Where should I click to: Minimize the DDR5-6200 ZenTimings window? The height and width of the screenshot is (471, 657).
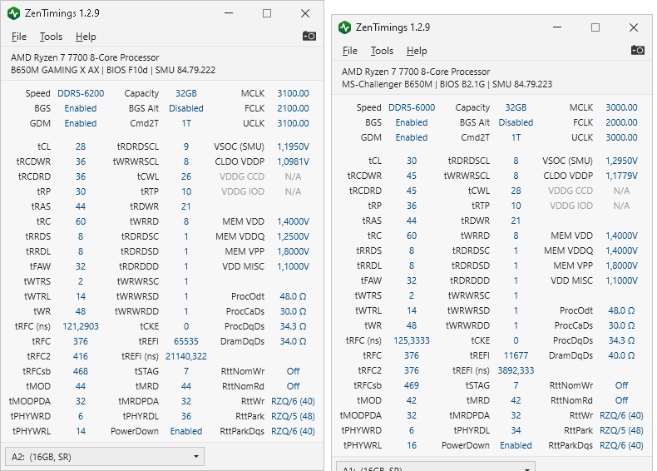228,14
